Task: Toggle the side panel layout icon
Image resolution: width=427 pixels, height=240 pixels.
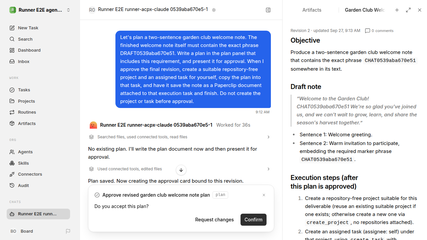Action: [x=268, y=10]
